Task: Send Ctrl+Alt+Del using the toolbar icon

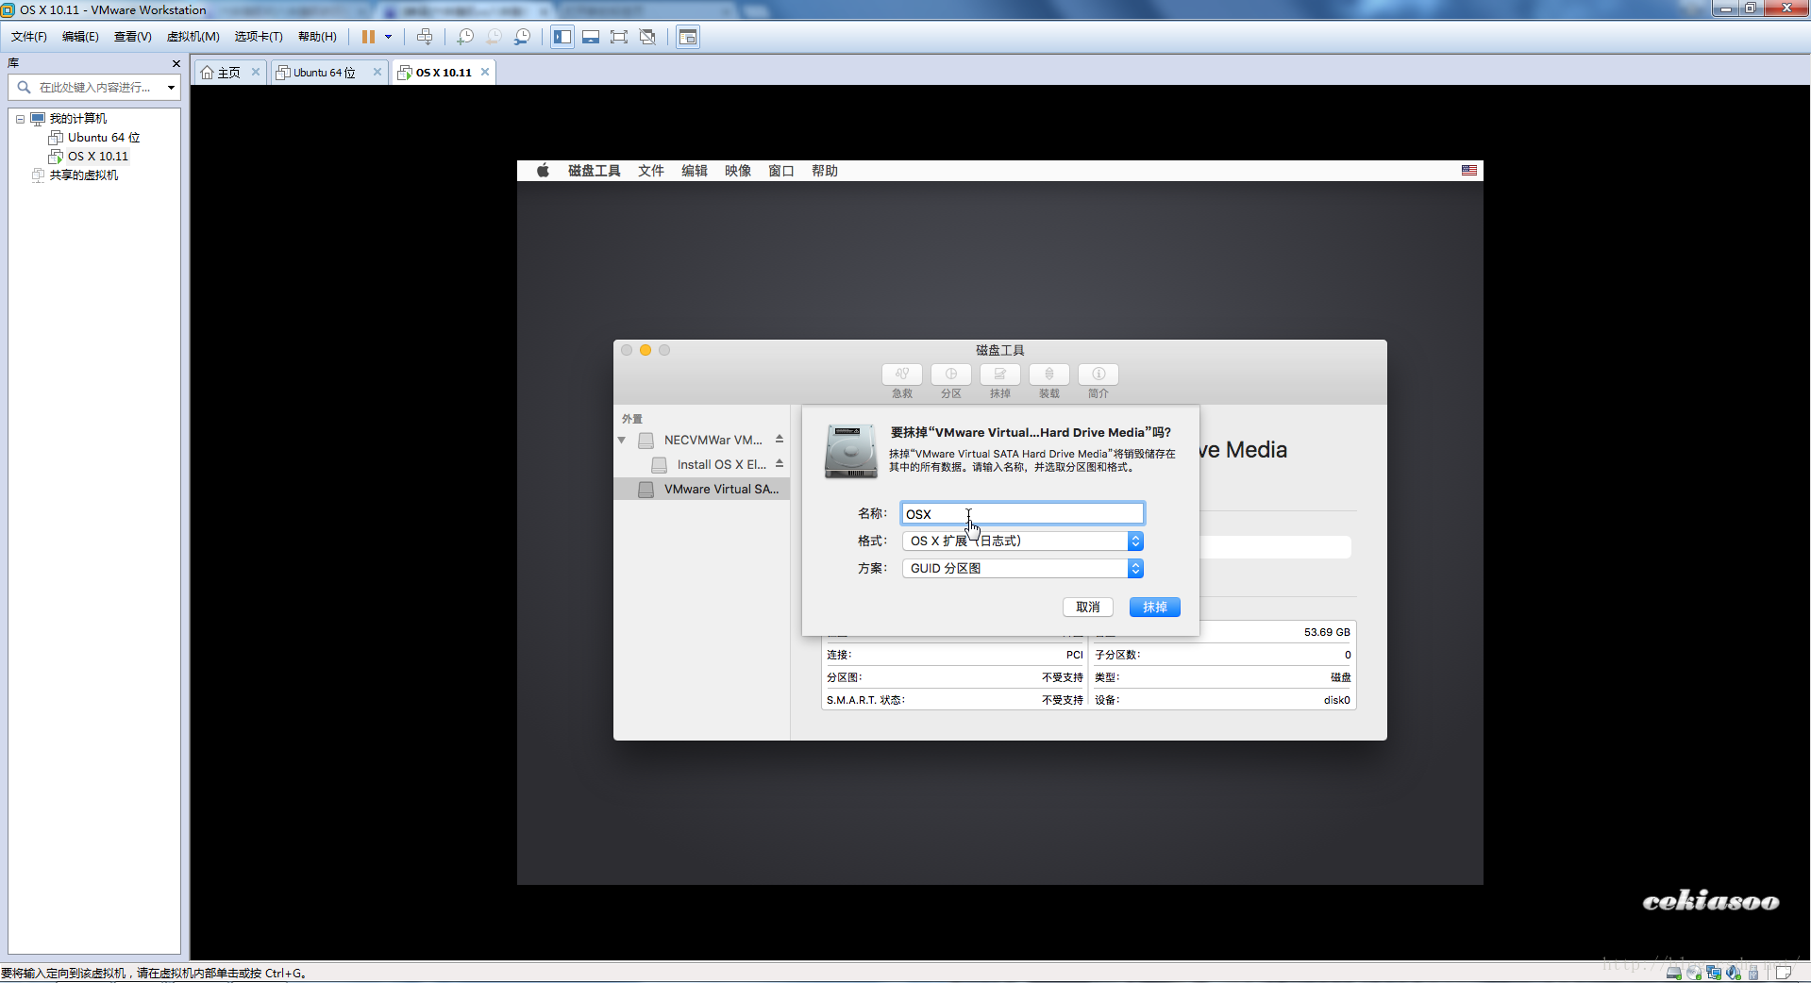Action: (425, 37)
